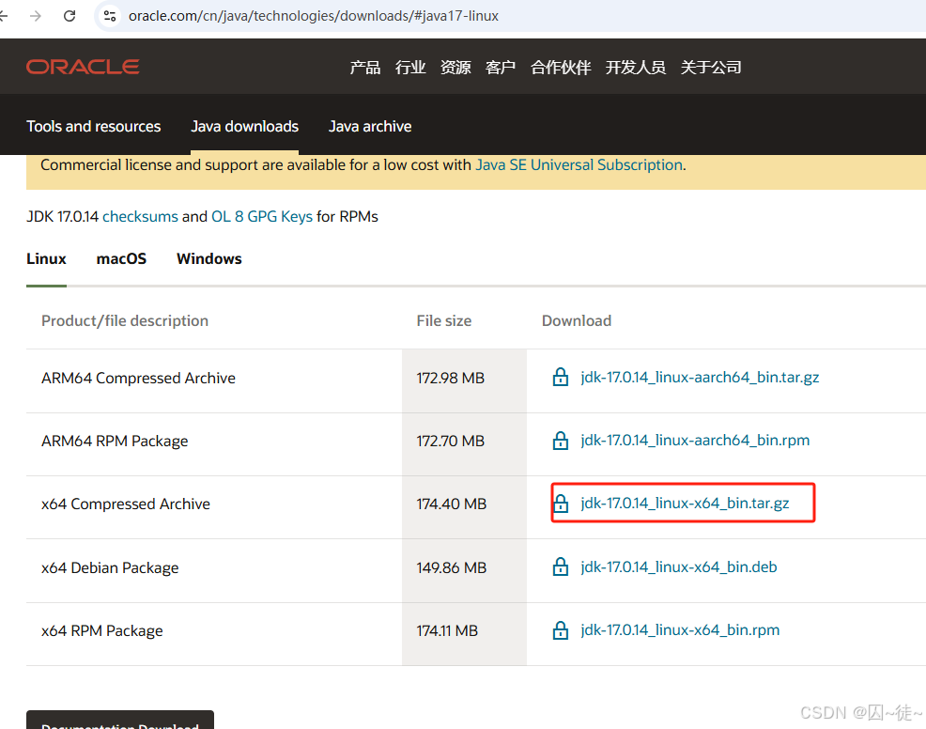Switch to Tools and resources tab
Image resolution: width=926 pixels, height=729 pixels.
coord(93,127)
